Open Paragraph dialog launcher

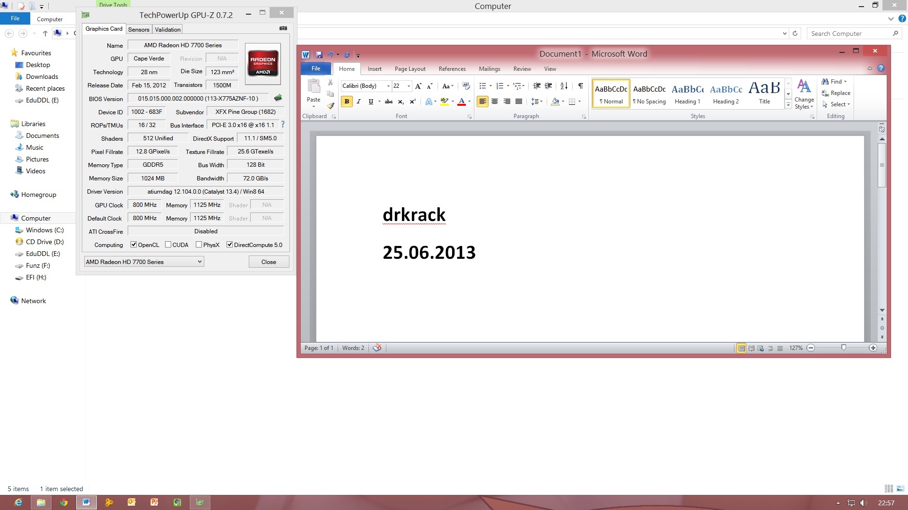(x=584, y=117)
